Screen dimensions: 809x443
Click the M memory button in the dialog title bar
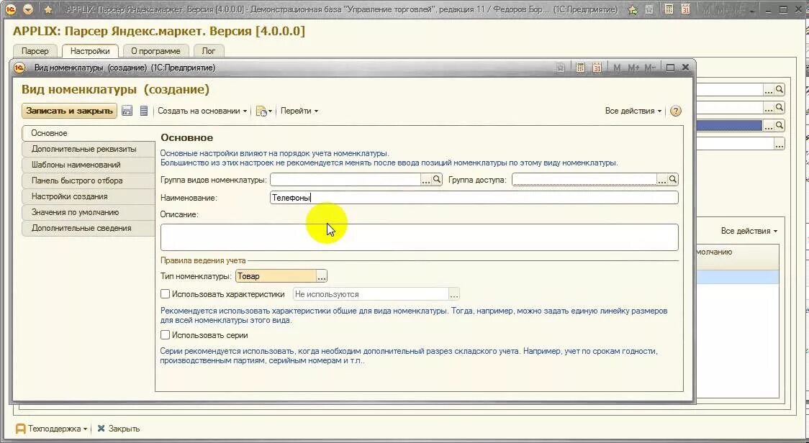point(617,68)
